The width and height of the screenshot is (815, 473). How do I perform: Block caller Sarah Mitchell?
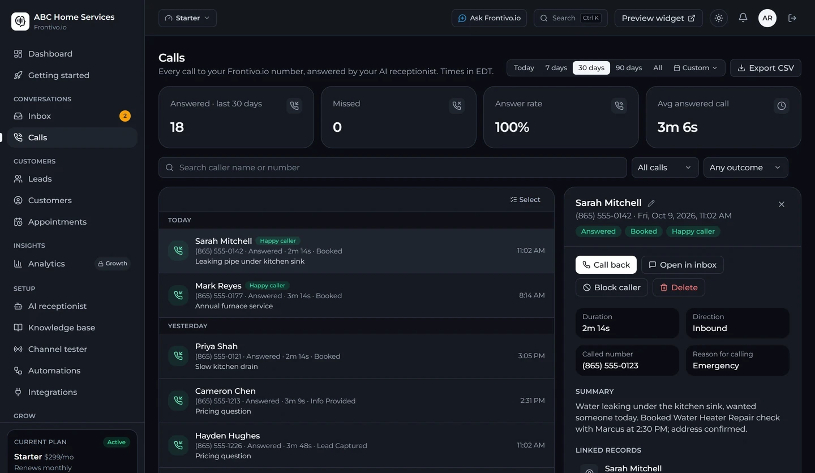pos(612,287)
